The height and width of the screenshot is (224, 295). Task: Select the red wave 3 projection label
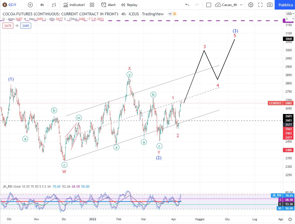(205, 47)
